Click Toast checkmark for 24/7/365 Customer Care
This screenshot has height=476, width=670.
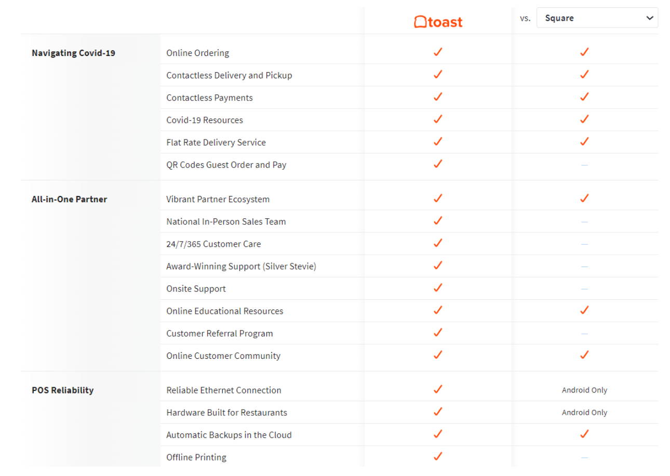438,243
